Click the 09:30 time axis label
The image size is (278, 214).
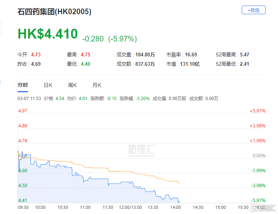pyautogui.click(x=23, y=207)
